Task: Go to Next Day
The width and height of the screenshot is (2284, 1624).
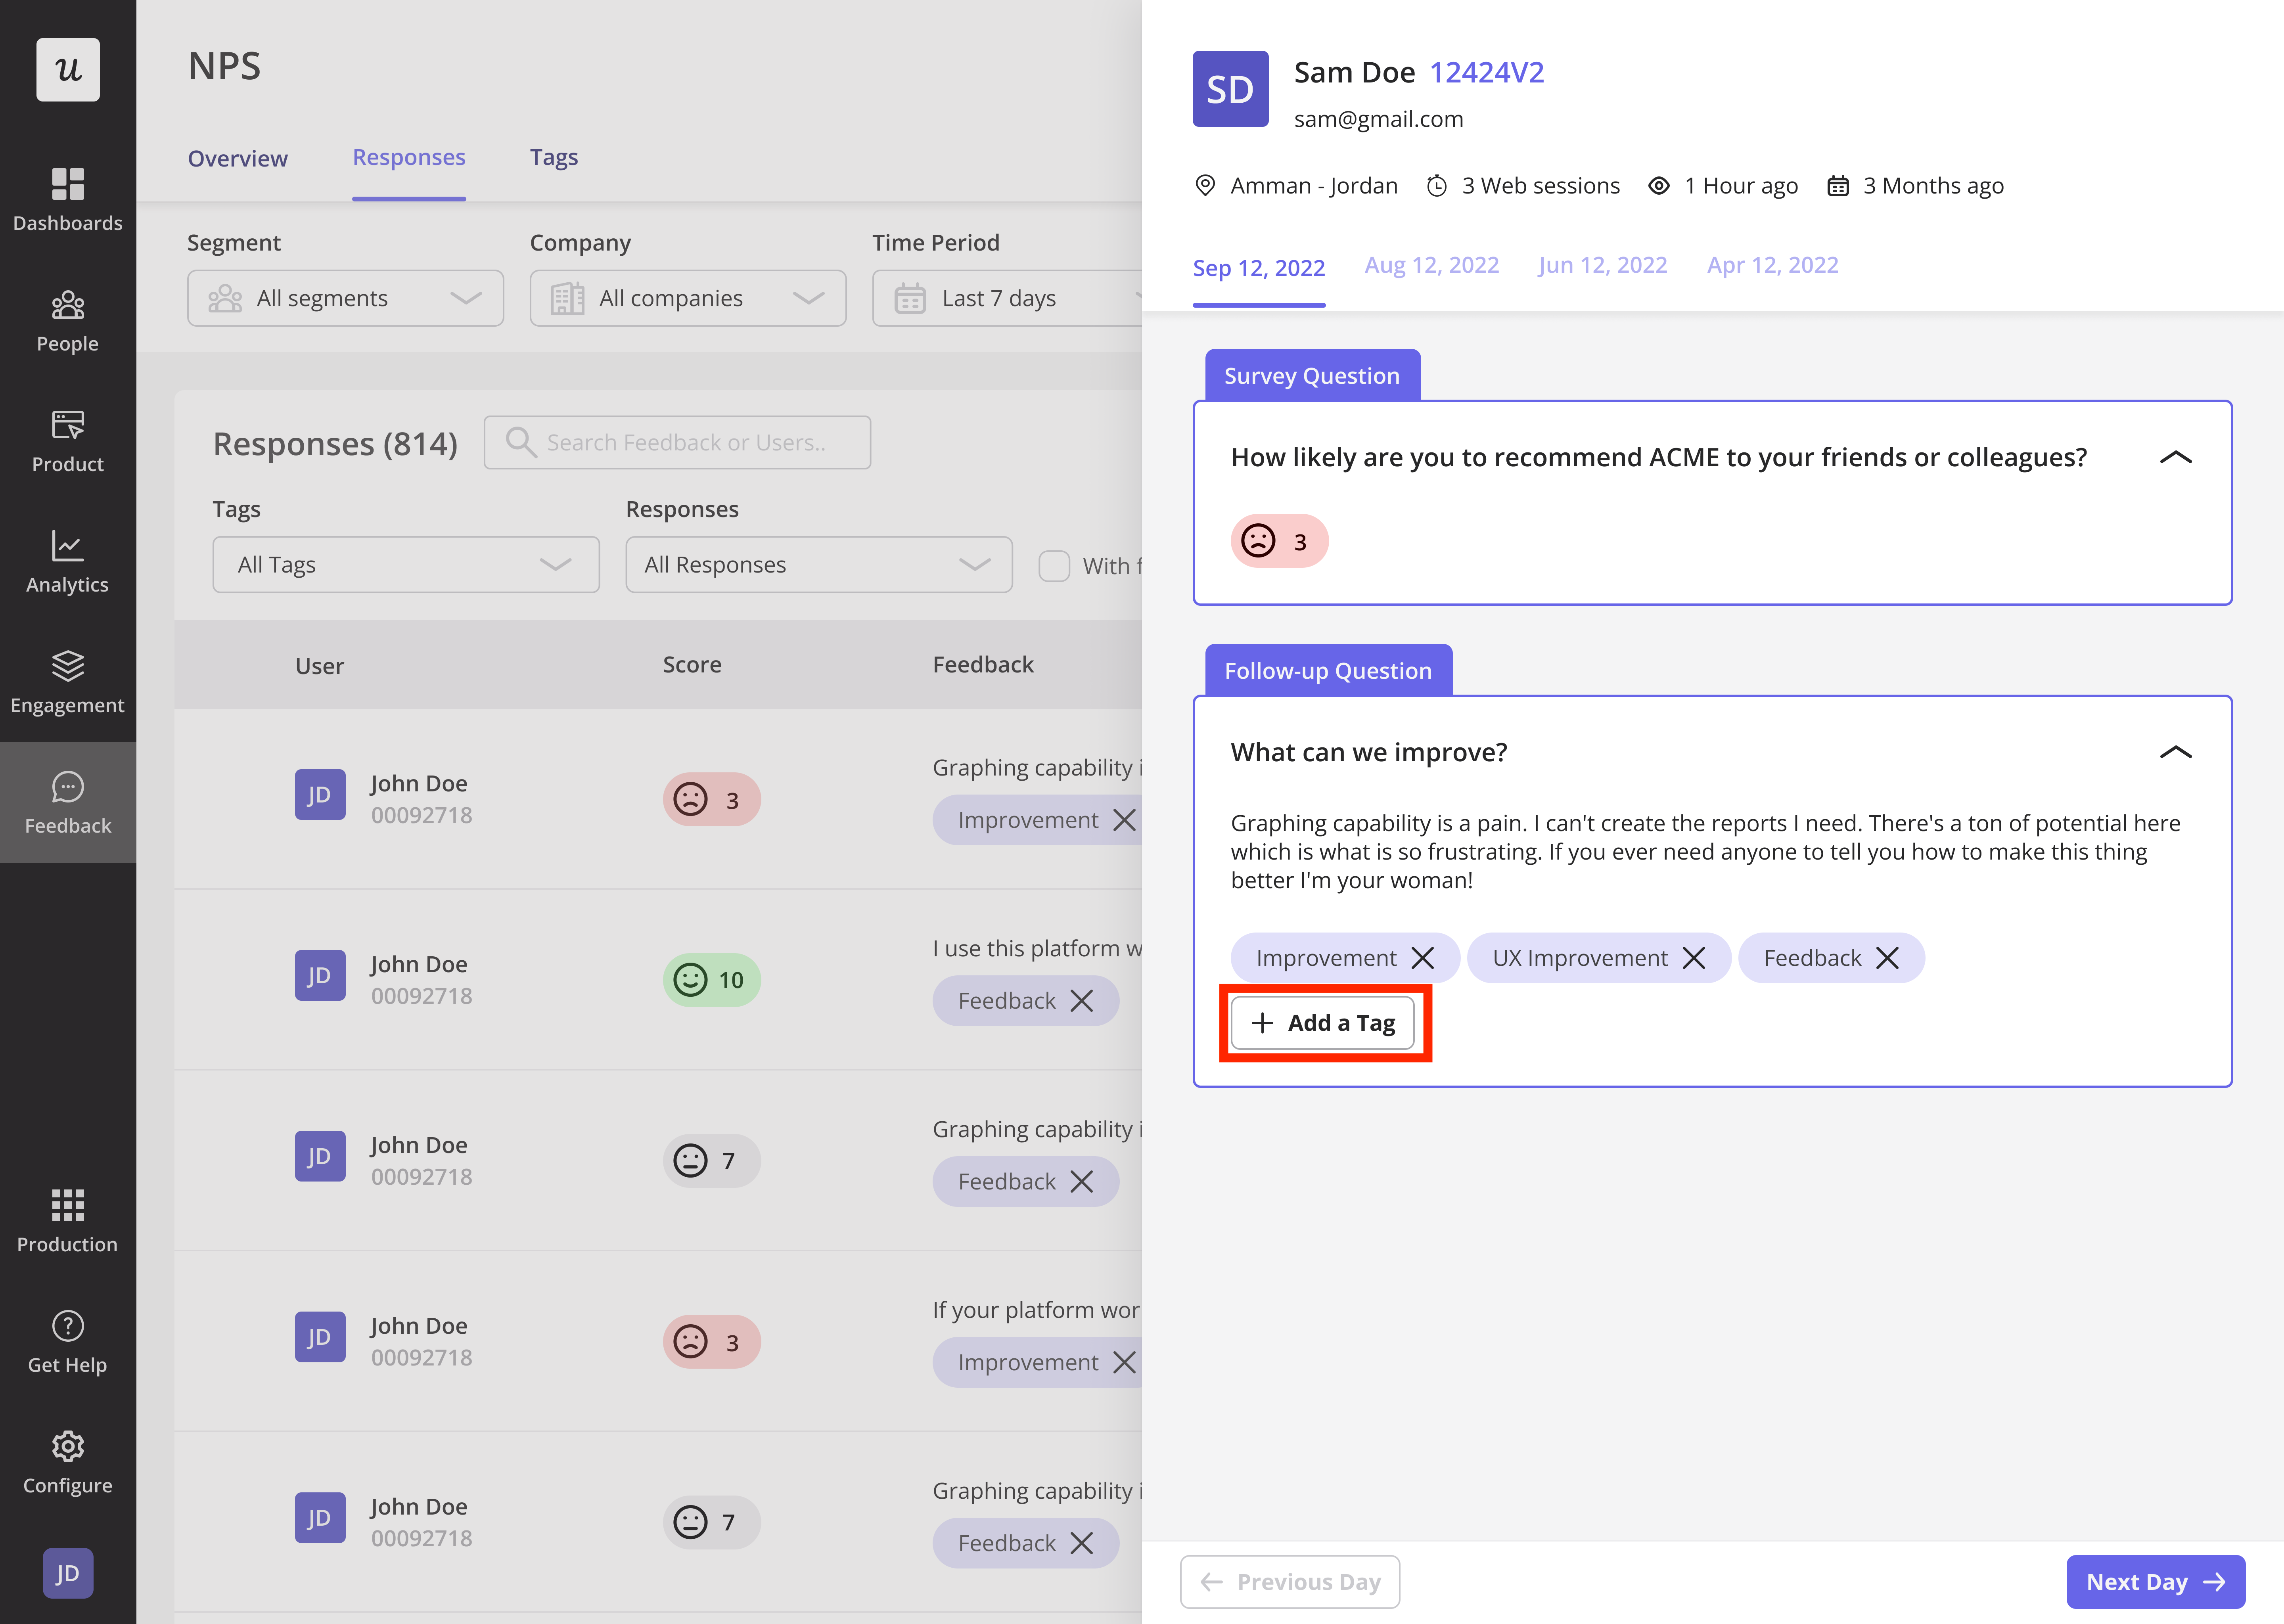Action: 2156,1582
